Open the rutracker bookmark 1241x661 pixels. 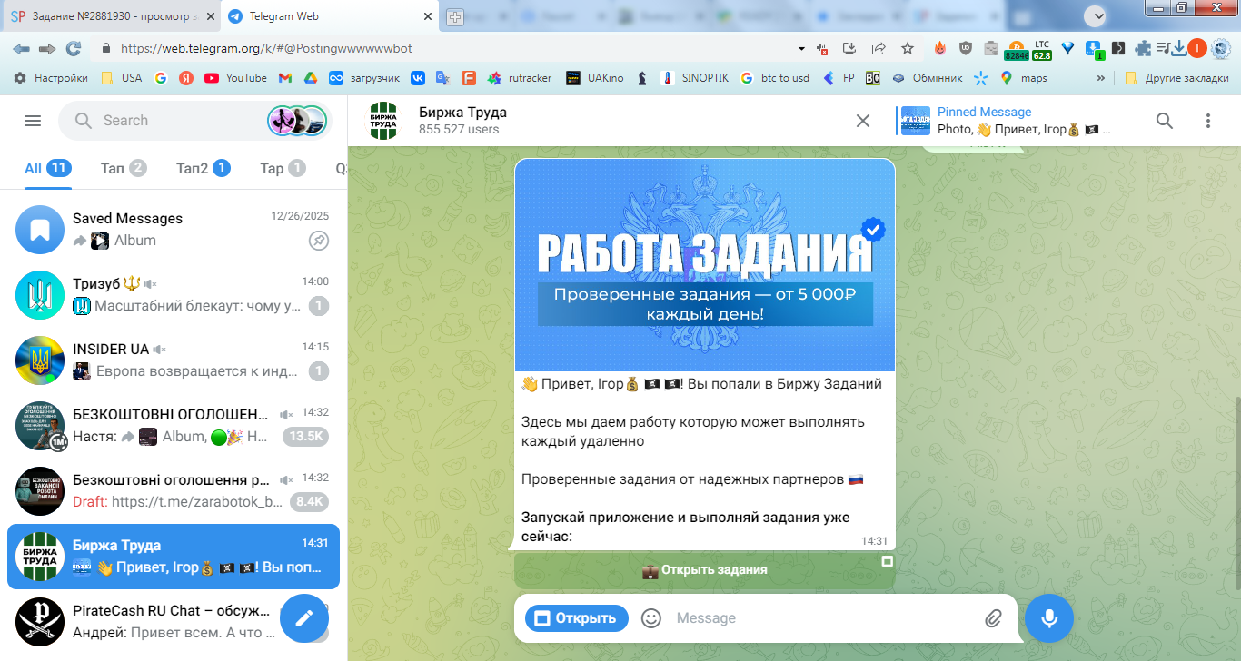click(520, 78)
